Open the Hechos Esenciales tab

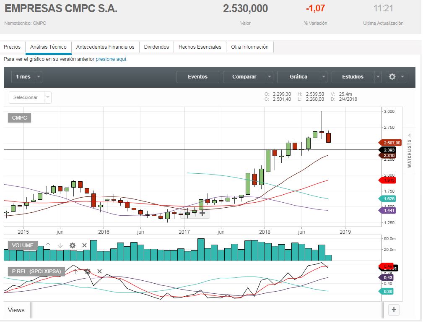(x=200, y=47)
